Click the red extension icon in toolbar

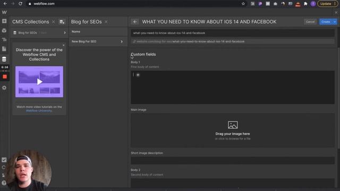point(297,4)
